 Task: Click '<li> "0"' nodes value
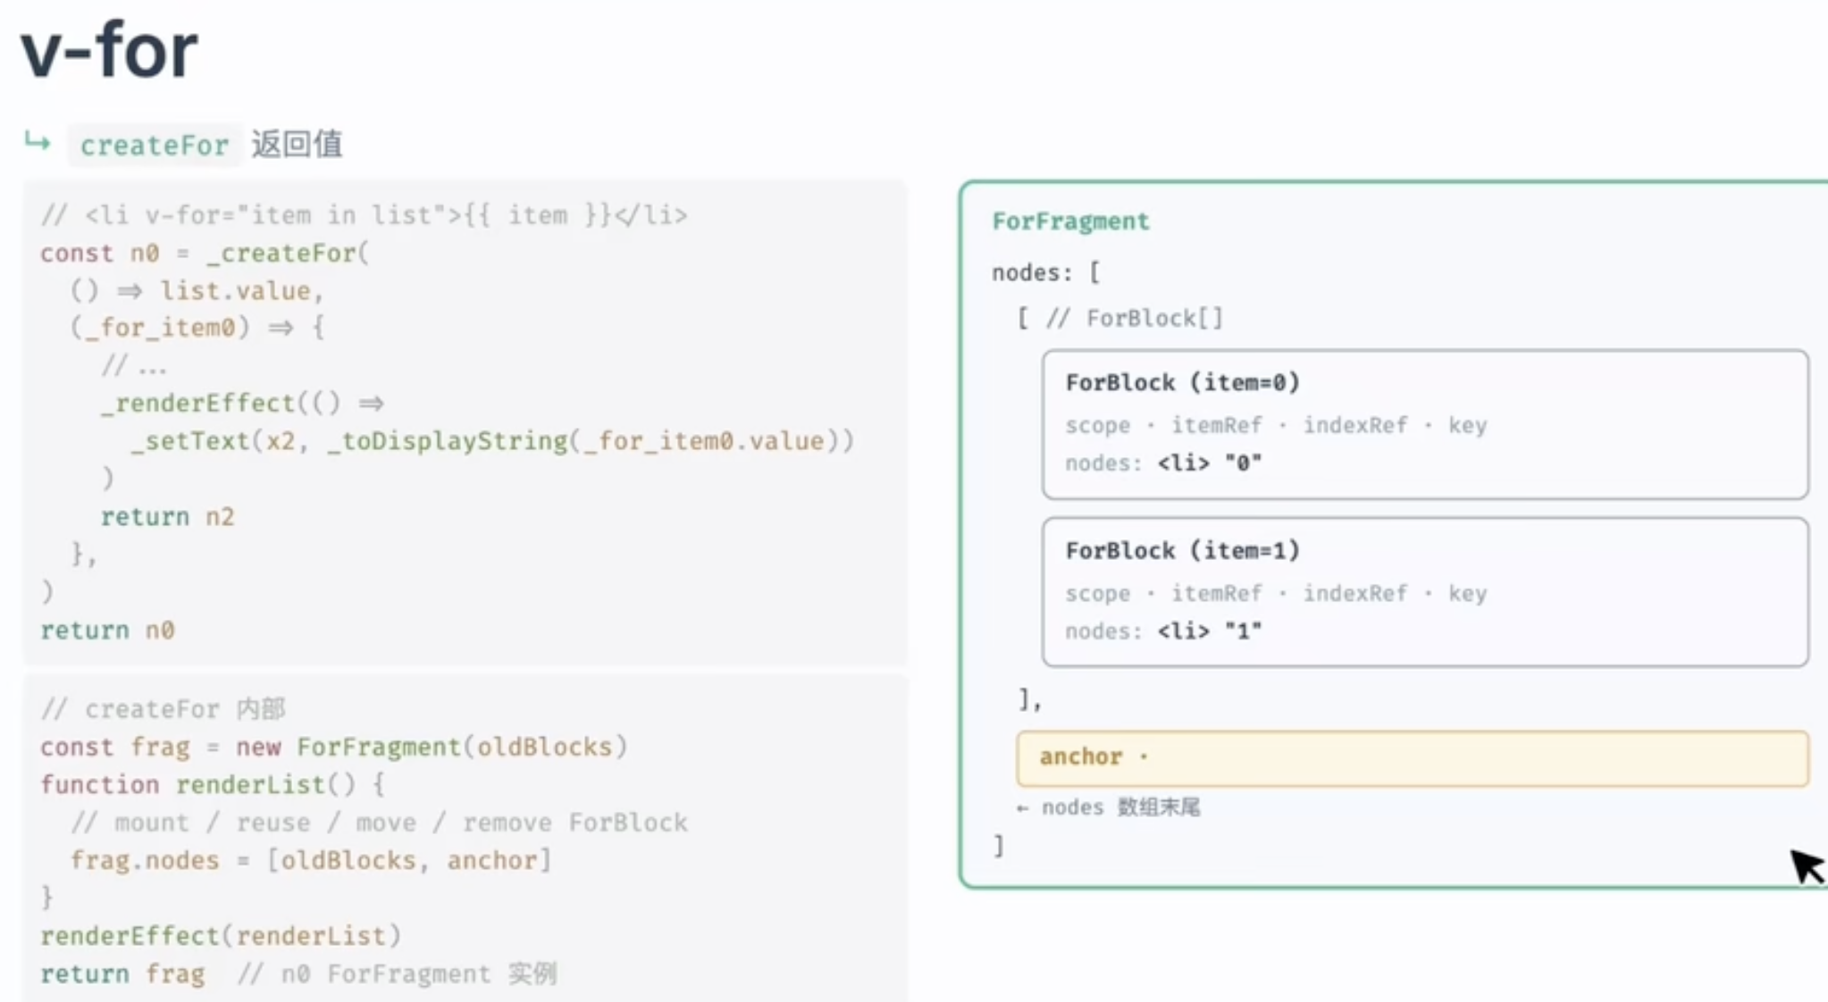click(x=1209, y=463)
